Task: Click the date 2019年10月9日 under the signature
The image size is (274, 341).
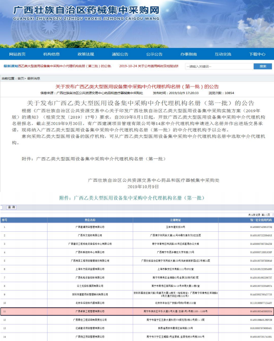Action: (x=143, y=186)
